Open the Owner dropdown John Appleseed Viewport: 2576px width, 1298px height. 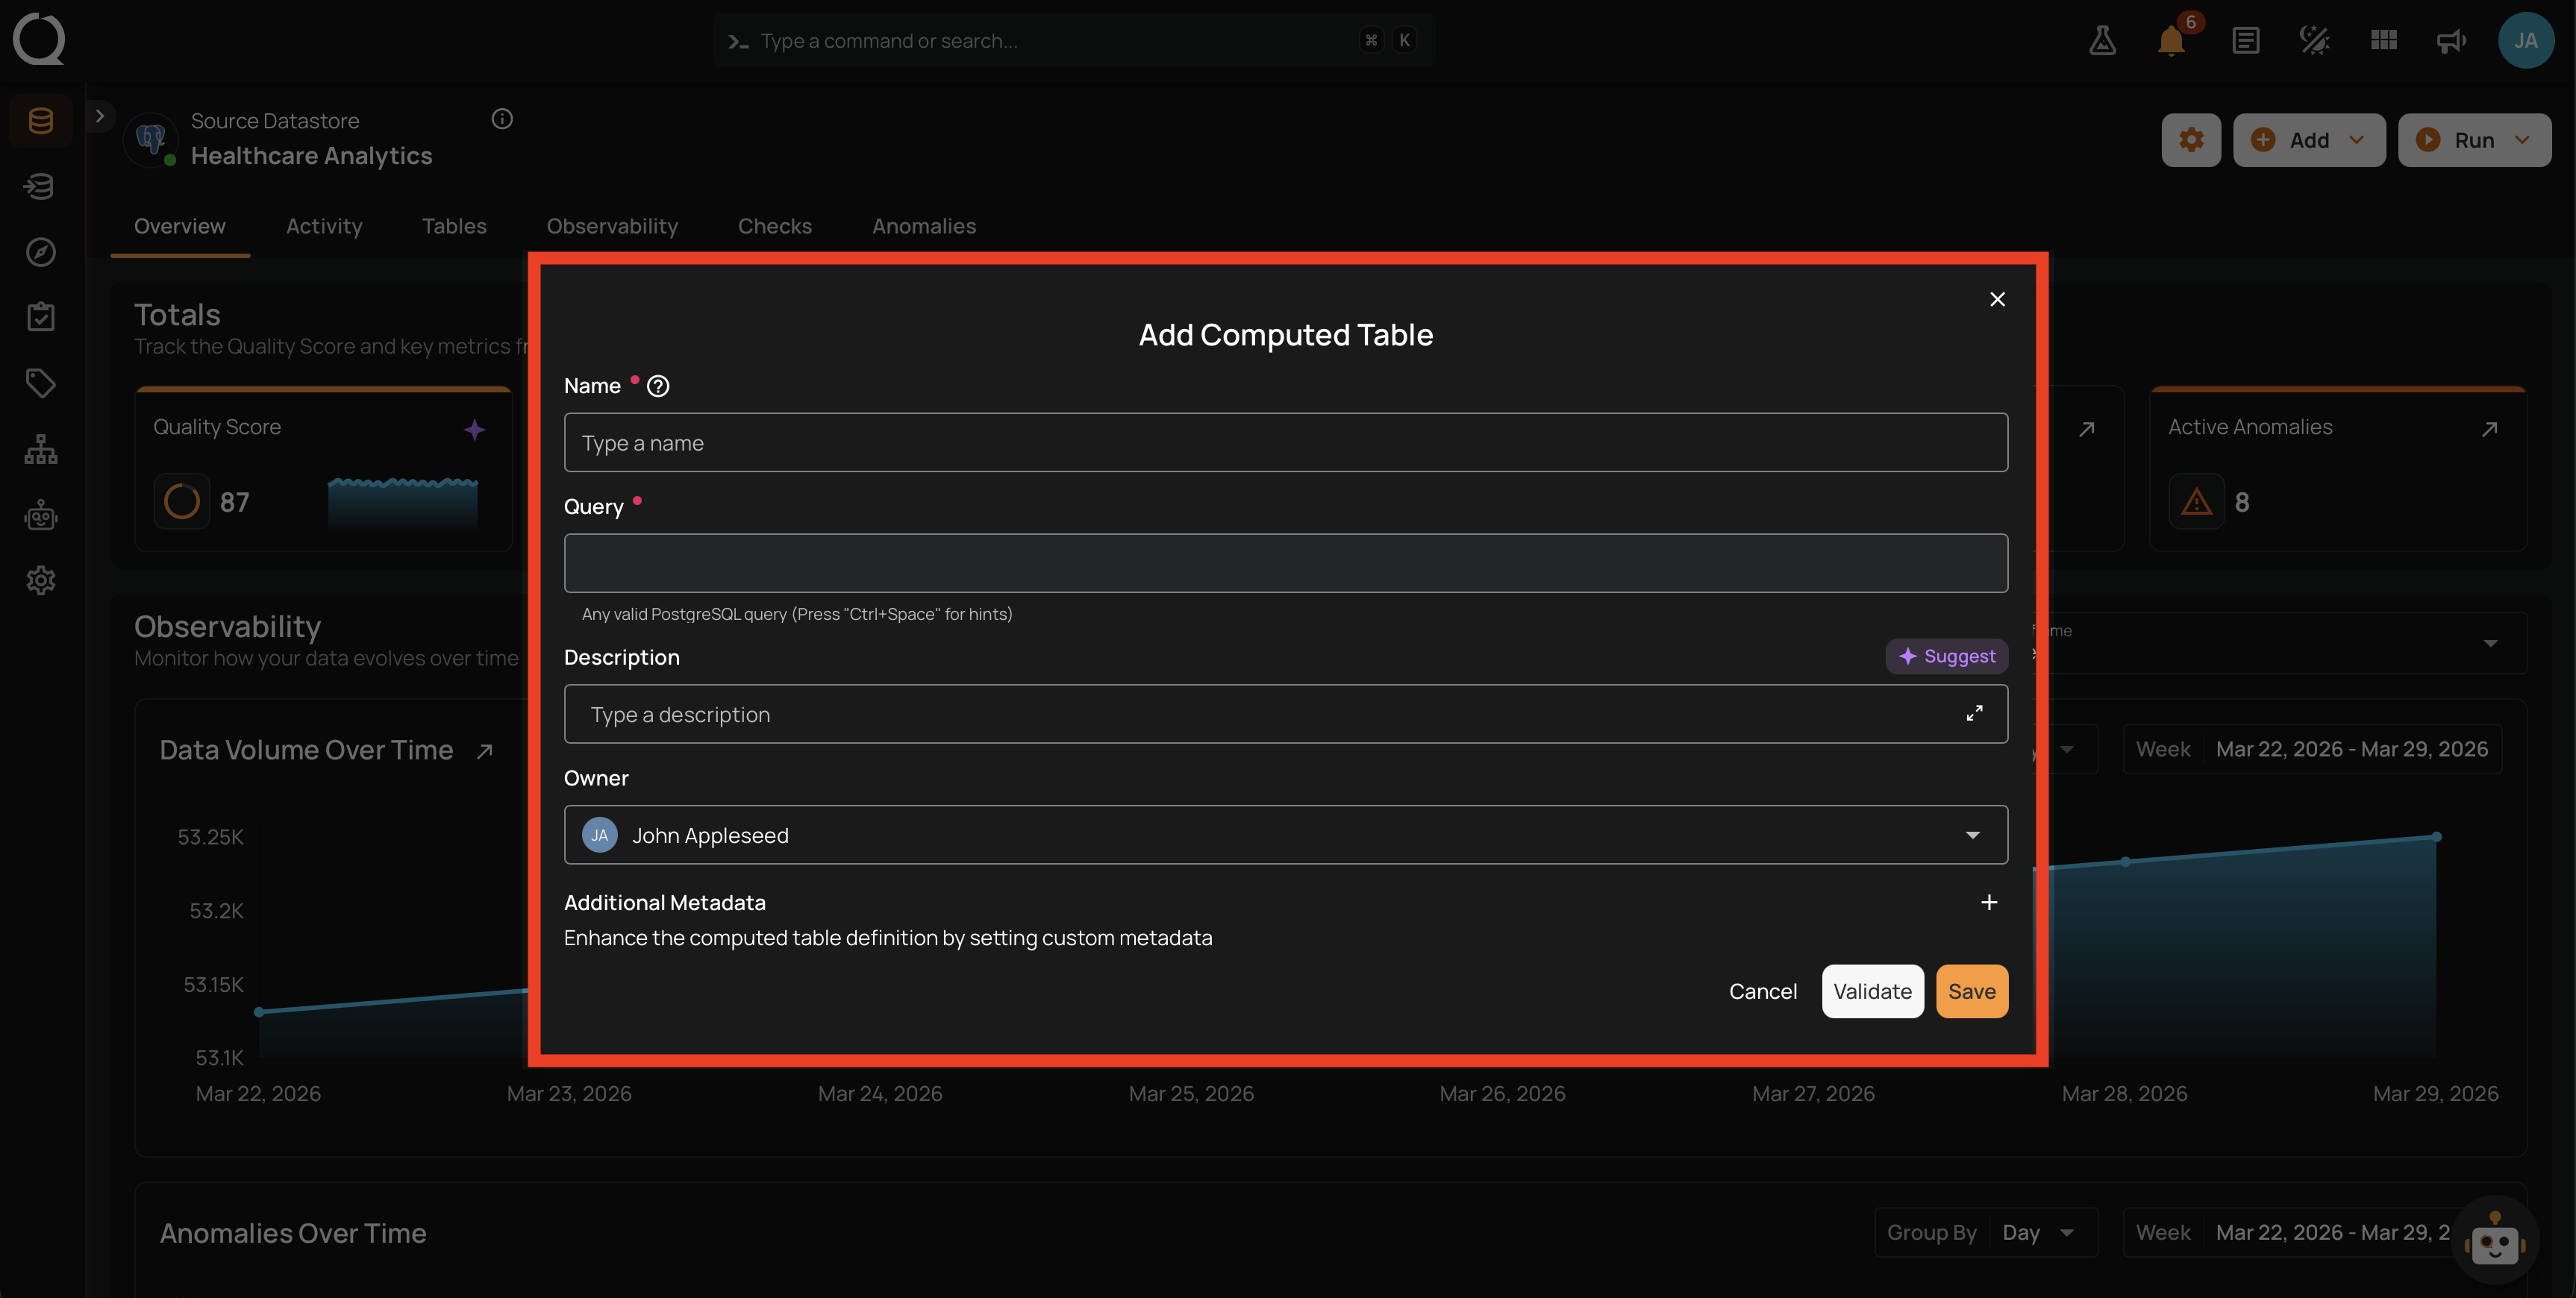[x=1285, y=835]
